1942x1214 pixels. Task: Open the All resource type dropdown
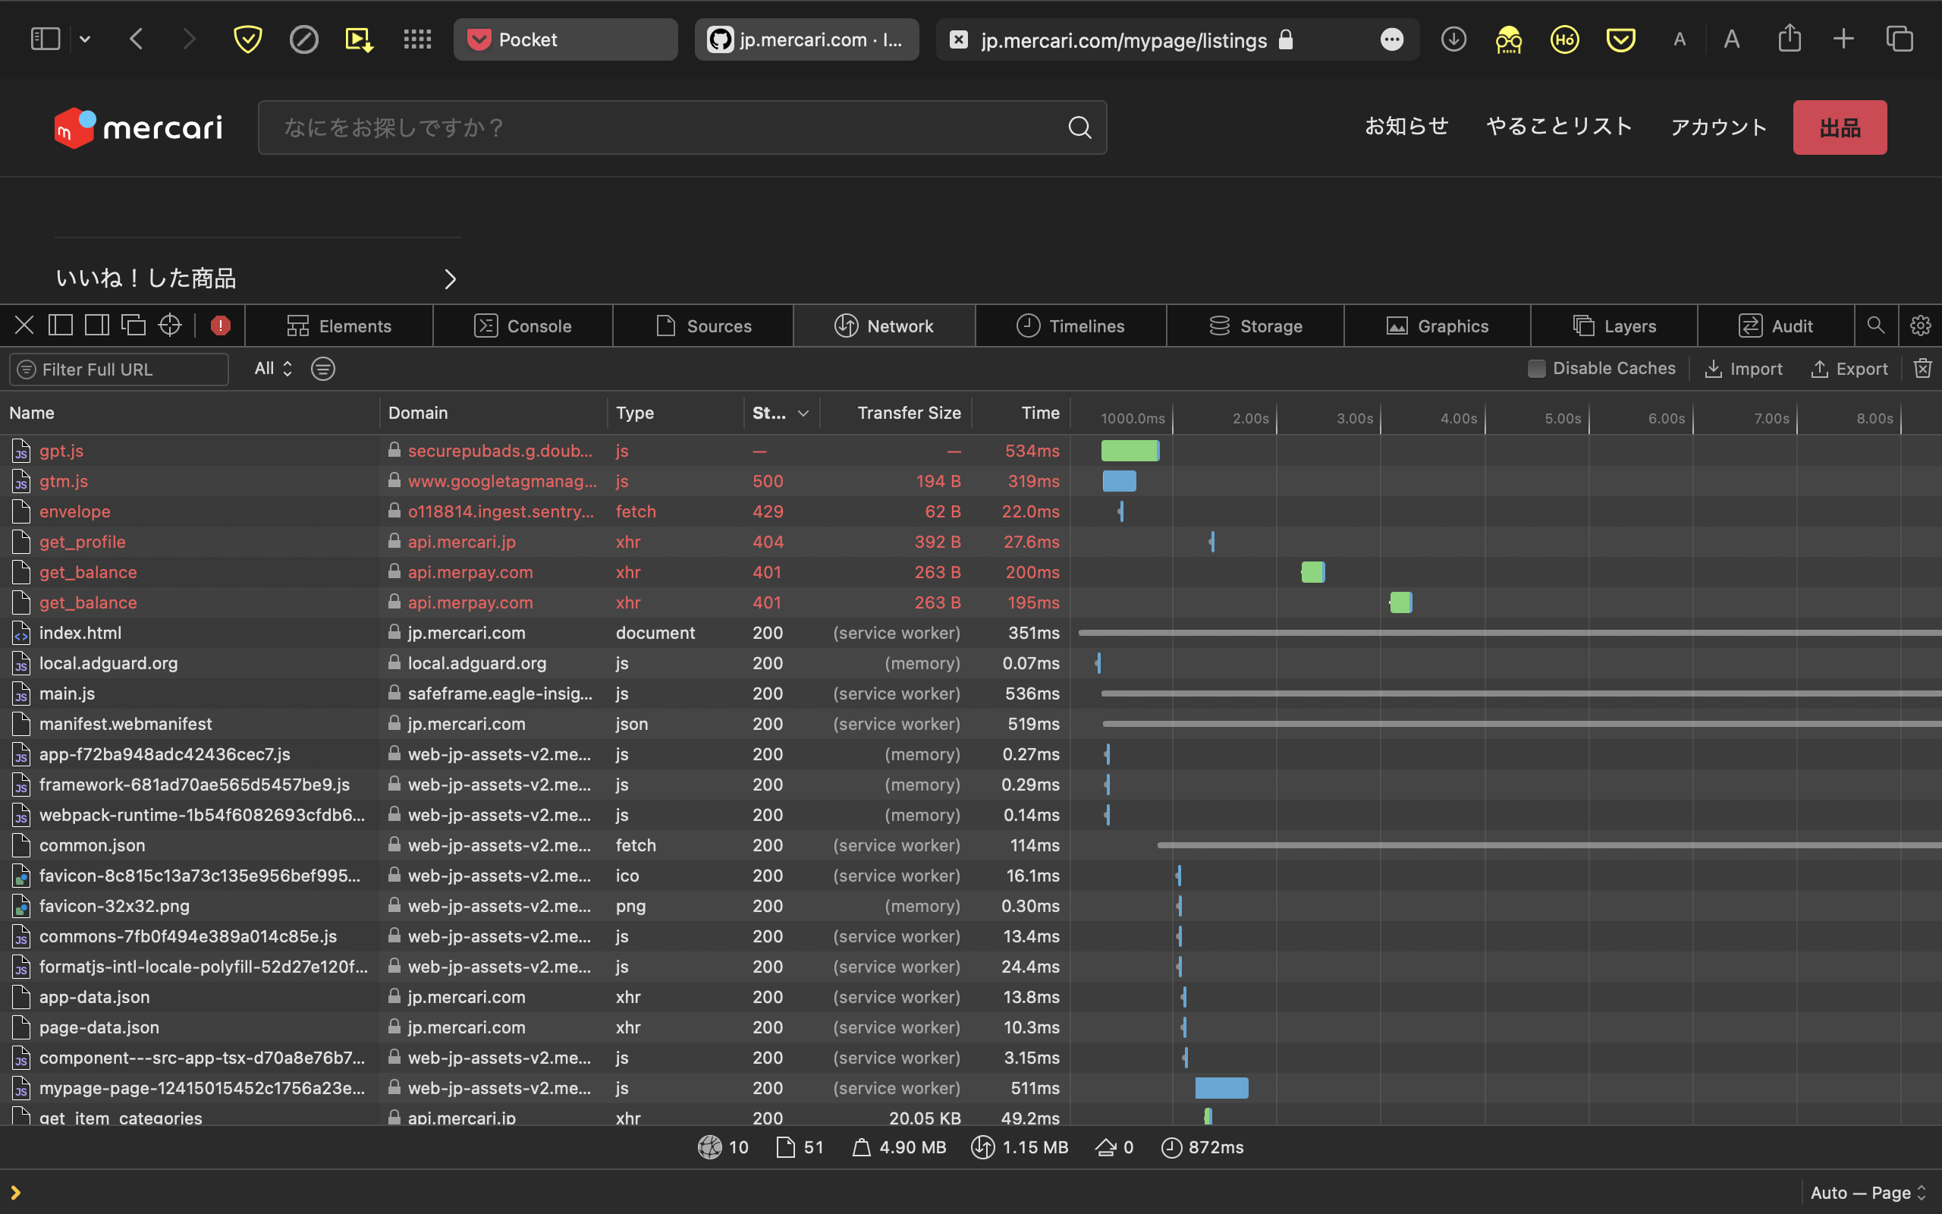(x=272, y=369)
